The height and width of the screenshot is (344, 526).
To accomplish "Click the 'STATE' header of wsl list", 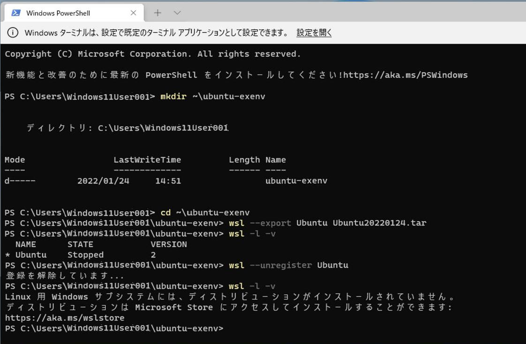I will 80,244.
